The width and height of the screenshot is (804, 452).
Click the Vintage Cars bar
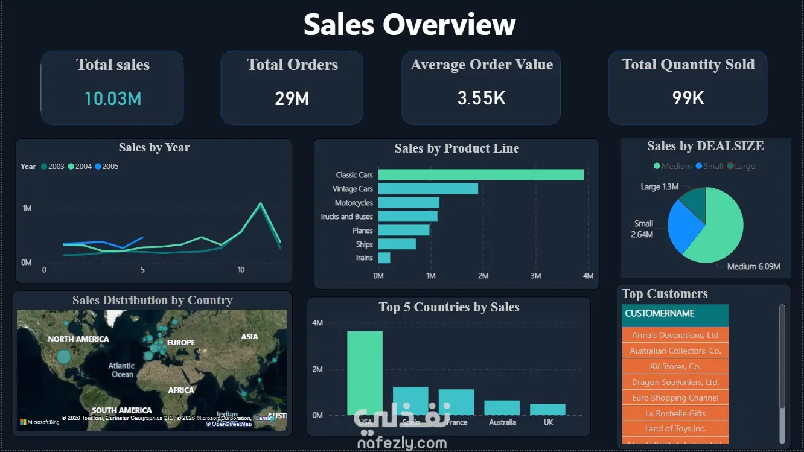click(x=428, y=188)
